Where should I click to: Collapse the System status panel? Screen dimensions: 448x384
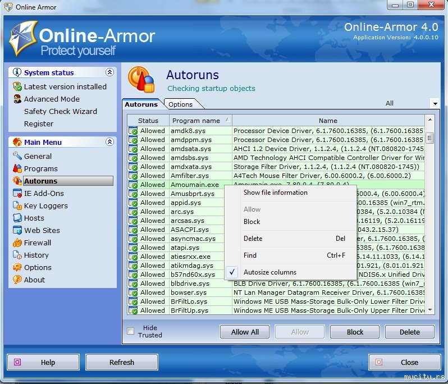(109, 72)
